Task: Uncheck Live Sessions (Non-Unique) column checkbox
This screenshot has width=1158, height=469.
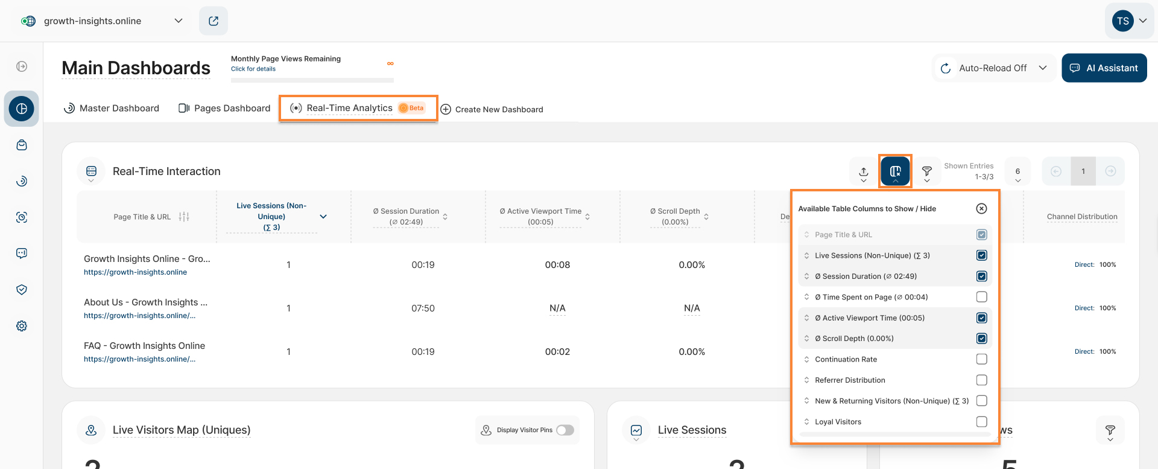Action: click(x=981, y=256)
